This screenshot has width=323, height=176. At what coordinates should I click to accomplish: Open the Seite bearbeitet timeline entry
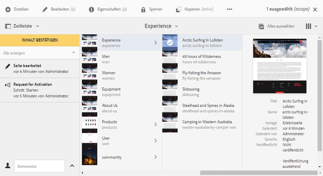tap(40, 69)
